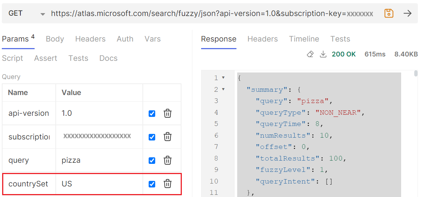Switch to the Body tab

tap(55, 39)
